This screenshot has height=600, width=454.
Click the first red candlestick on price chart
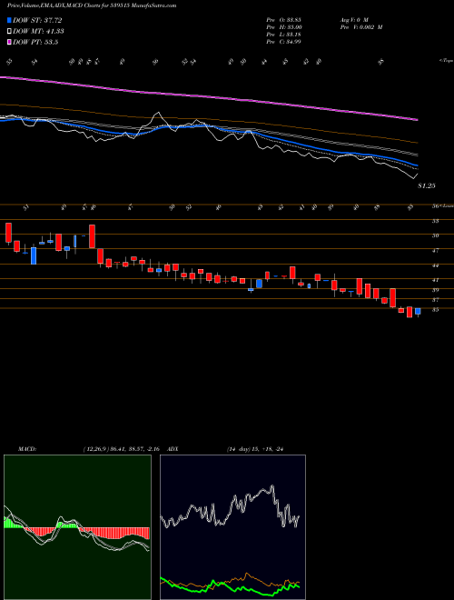point(8,234)
